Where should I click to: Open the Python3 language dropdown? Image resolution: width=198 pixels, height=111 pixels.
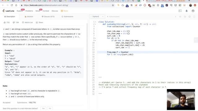click(97, 17)
